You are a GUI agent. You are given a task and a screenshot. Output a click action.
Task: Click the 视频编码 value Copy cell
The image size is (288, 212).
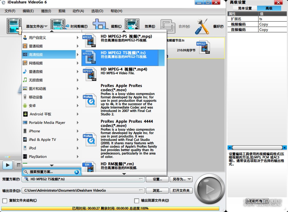[272, 24]
